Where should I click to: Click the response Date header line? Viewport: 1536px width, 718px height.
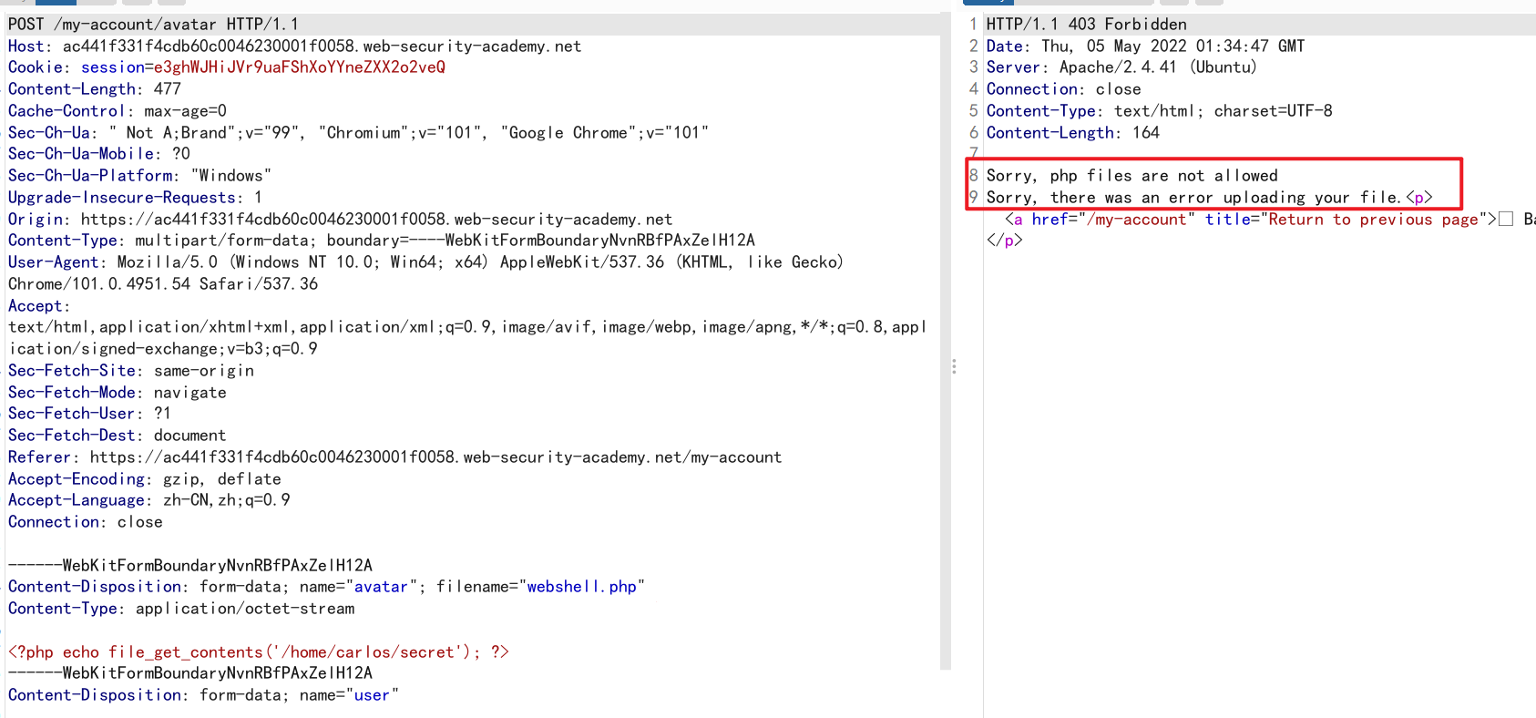point(1146,46)
